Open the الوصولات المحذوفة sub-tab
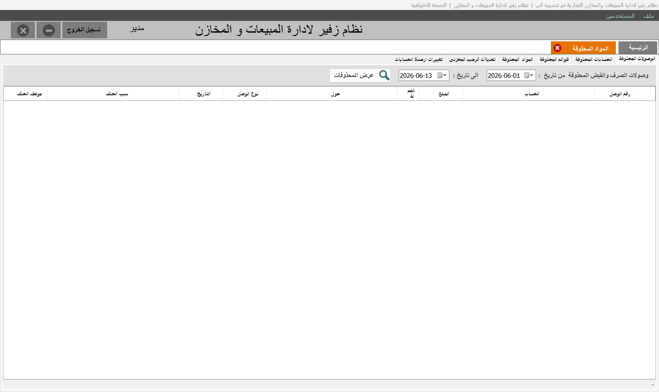 (637, 59)
